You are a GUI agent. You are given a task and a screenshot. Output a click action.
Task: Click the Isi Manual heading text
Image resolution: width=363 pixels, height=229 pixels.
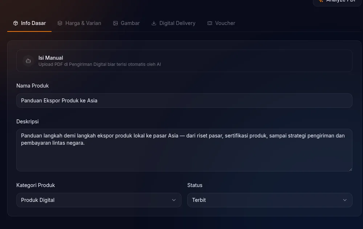click(51, 58)
